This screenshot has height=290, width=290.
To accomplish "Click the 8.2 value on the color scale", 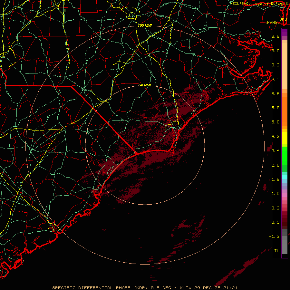I will point(275,65).
